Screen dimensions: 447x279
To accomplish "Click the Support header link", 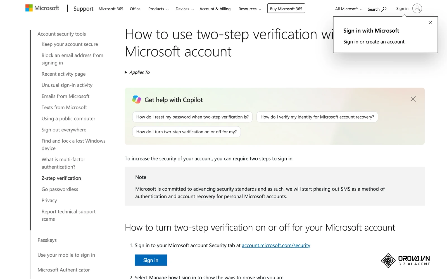I will point(83,9).
